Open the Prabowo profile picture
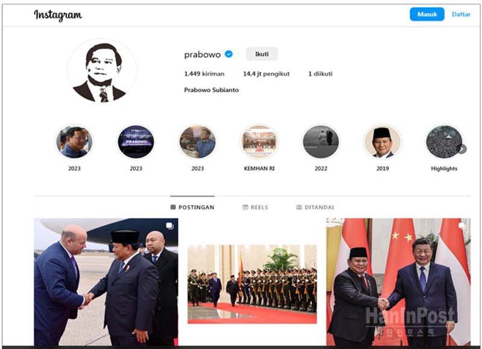The width and height of the screenshot is (482, 349). 102,71
